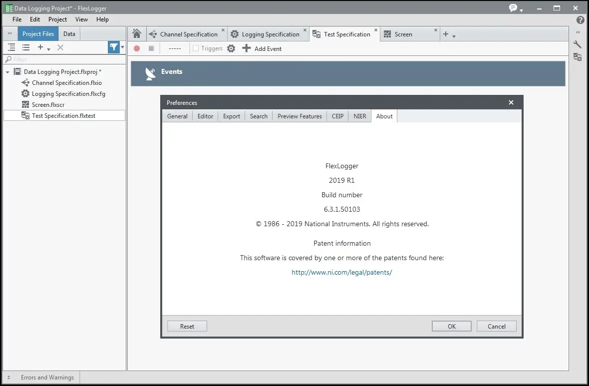Click the Logging Specification.flxcfg gear icon

point(25,93)
